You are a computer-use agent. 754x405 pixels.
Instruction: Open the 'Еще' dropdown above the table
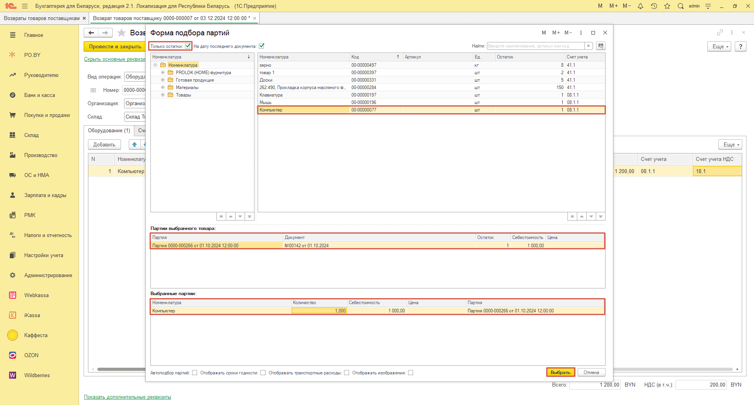pyautogui.click(x=730, y=144)
